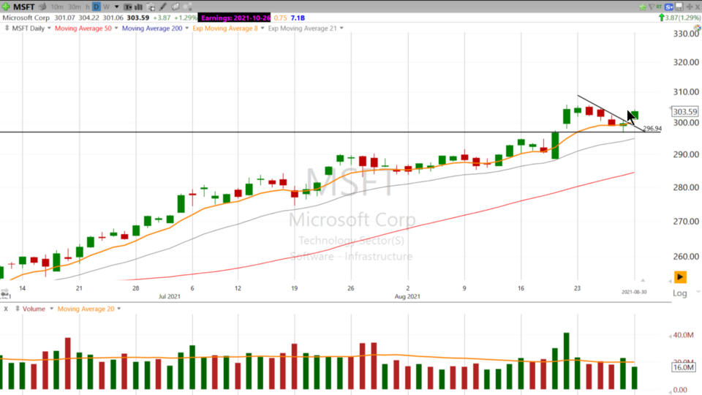Click the 16.0M volume value marker
Image resolution: width=702 pixels, height=395 pixels.
684,367
